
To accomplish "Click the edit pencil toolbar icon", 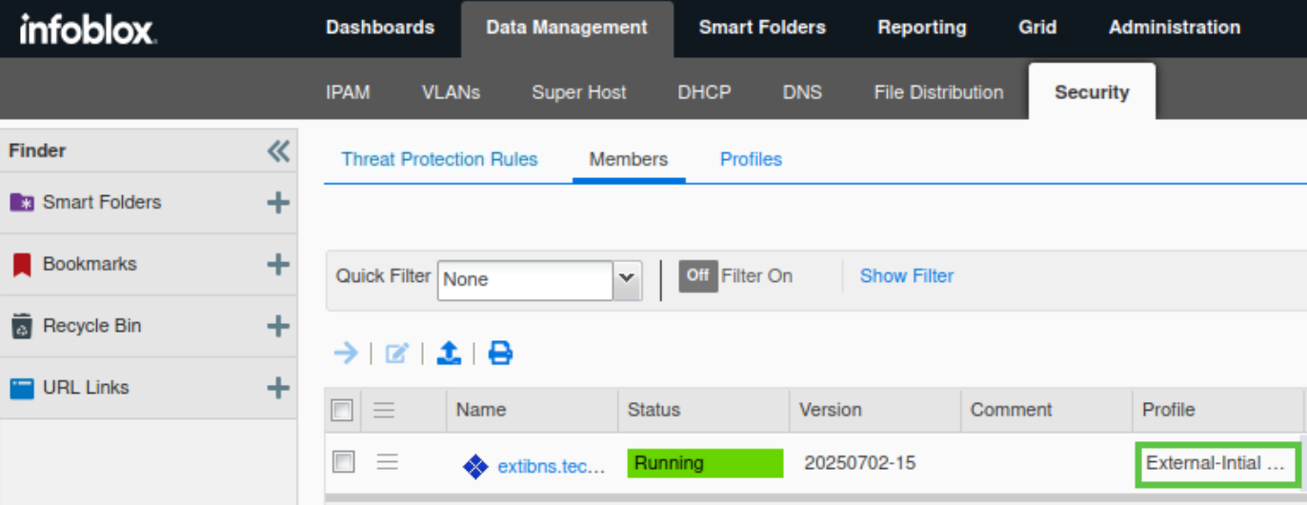I will pos(396,353).
